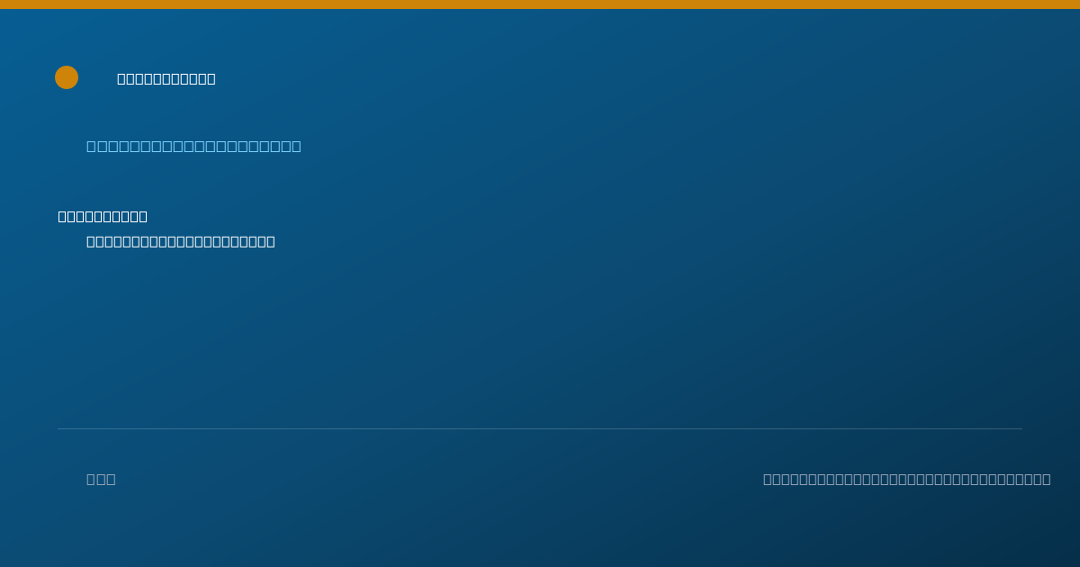Viewport: 1080px width, 567px height.
Task: Click the three-character gray footer text
Action: coord(101,479)
